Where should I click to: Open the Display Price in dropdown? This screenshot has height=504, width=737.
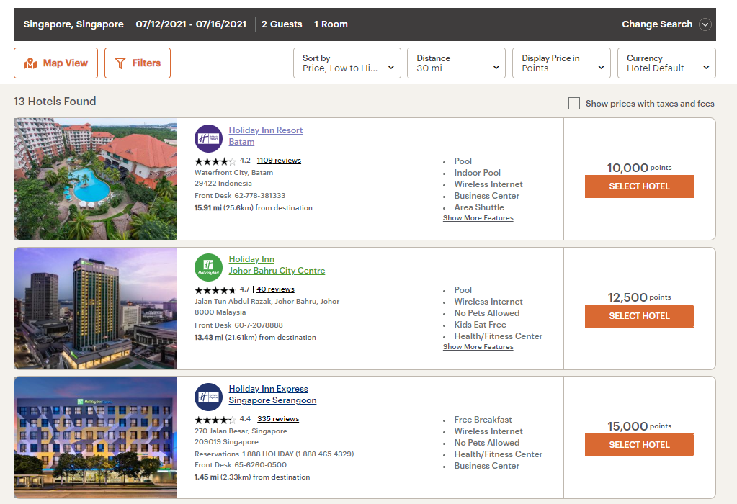[561, 63]
